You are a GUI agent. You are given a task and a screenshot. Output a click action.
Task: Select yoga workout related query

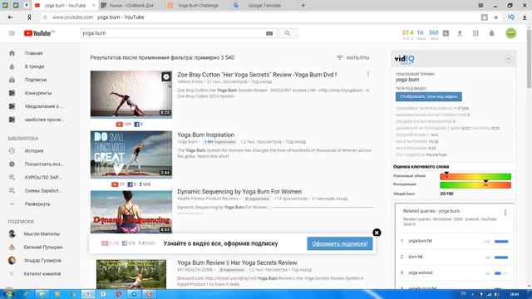pyautogui.click(x=421, y=273)
